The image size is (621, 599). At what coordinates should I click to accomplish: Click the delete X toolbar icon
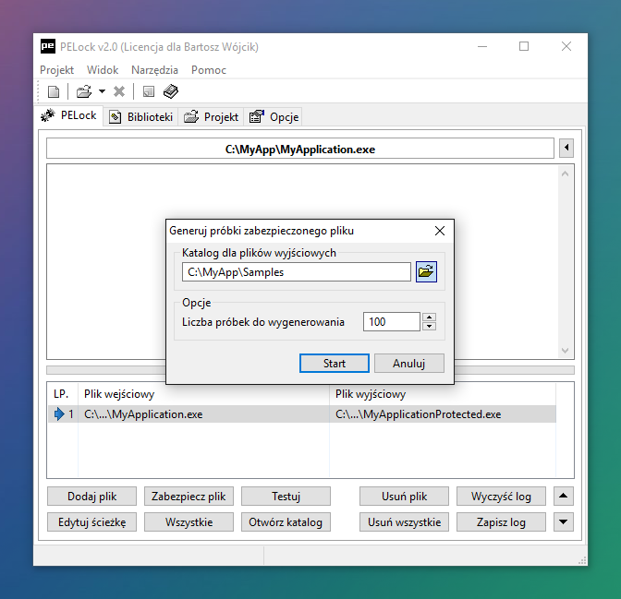coord(119,91)
